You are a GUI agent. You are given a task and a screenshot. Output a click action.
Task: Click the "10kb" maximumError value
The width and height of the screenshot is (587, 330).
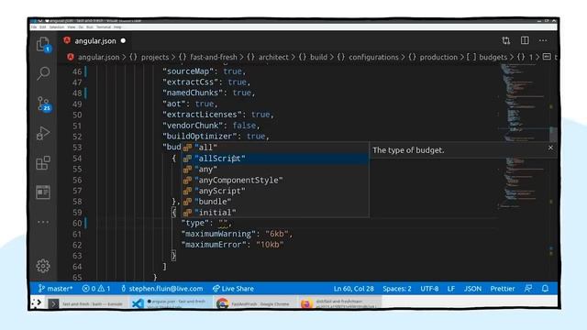(270, 245)
